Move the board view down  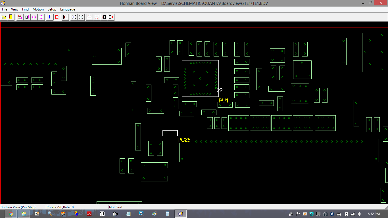pos(97,17)
